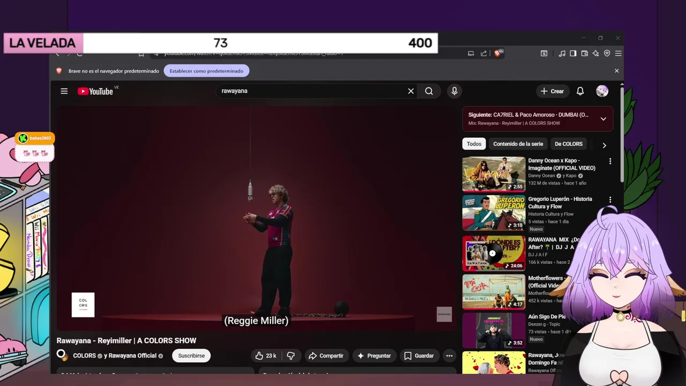Go to YouTube home via logo
686x386 pixels.
point(95,91)
